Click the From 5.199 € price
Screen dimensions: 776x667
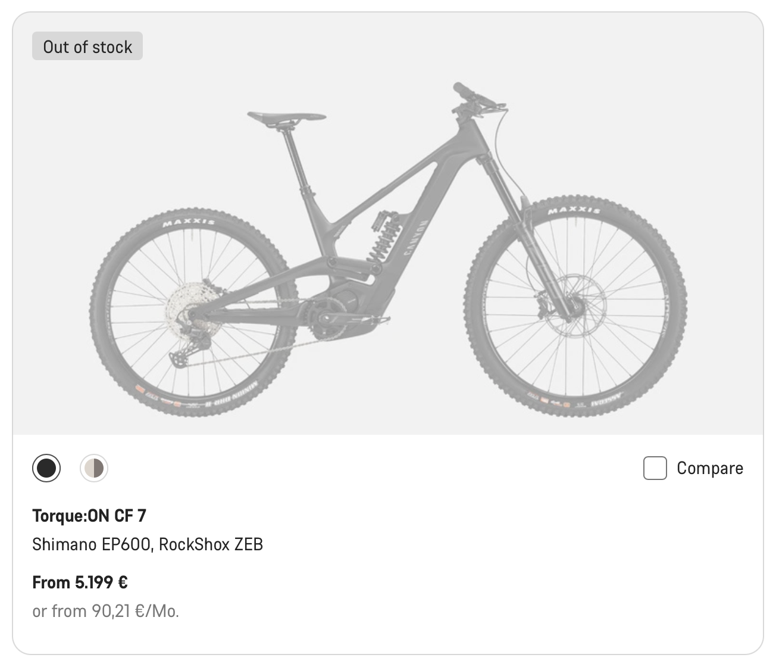pos(80,582)
